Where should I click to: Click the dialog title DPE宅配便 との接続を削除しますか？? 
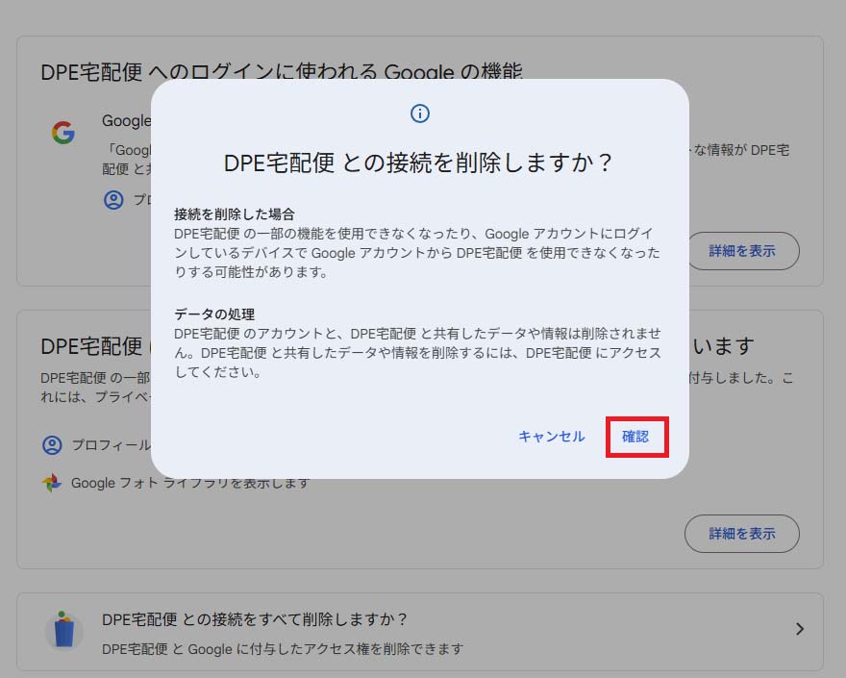point(418,163)
